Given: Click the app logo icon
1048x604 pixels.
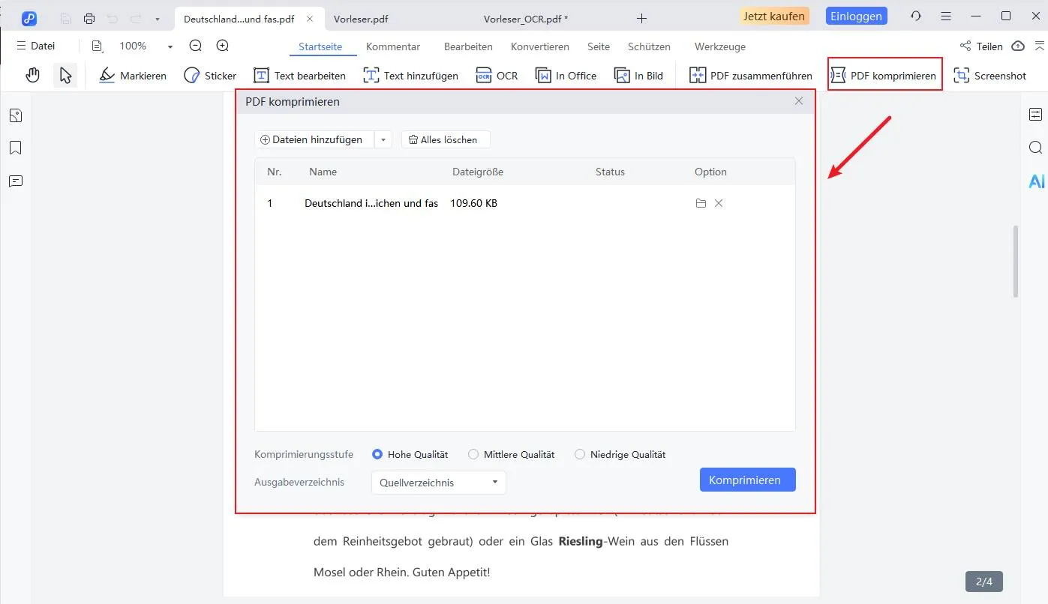Looking at the screenshot, I should (x=29, y=18).
